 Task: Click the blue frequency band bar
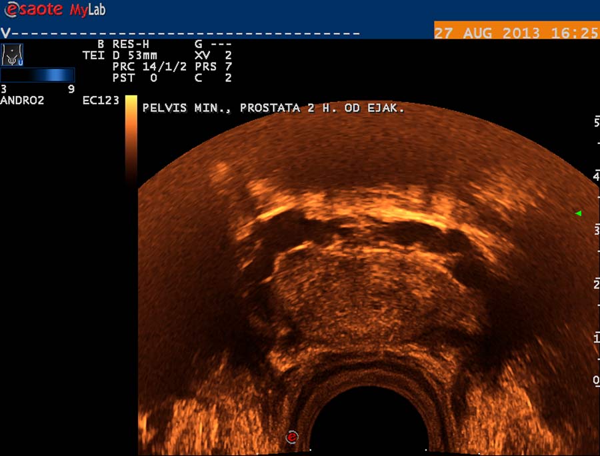[x=37, y=75]
